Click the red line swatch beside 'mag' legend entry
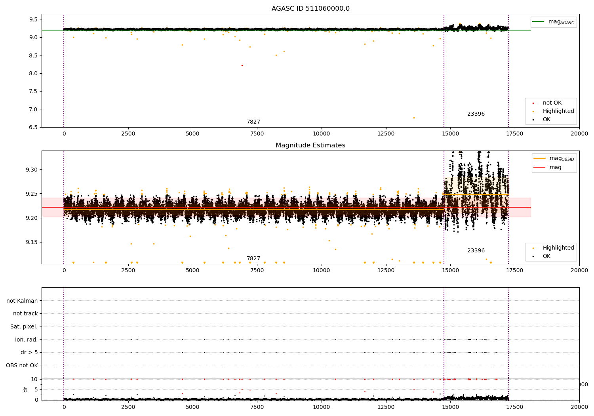The height and width of the screenshot is (416, 594). click(539, 168)
